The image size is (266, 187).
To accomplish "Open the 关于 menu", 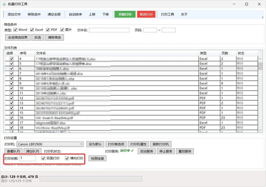I will tap(184, 15).
